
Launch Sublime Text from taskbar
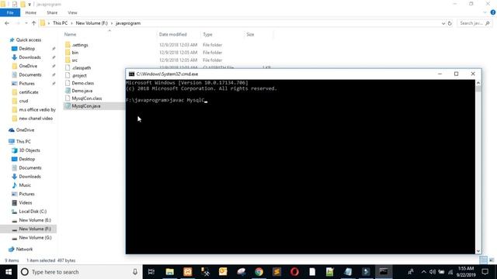pyautogui.click(x=276, y=272)
